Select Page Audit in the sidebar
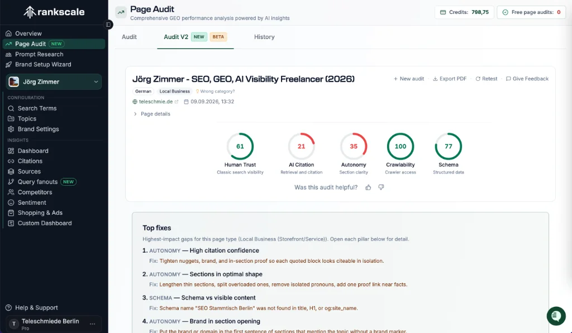This screenshot has height=333, width=572. 54,44
